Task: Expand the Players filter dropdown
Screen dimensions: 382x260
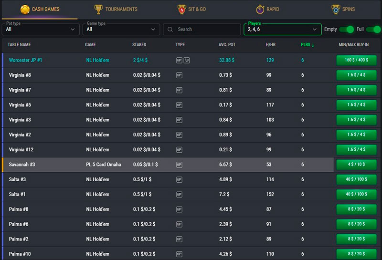Action: tap(283, 29)
